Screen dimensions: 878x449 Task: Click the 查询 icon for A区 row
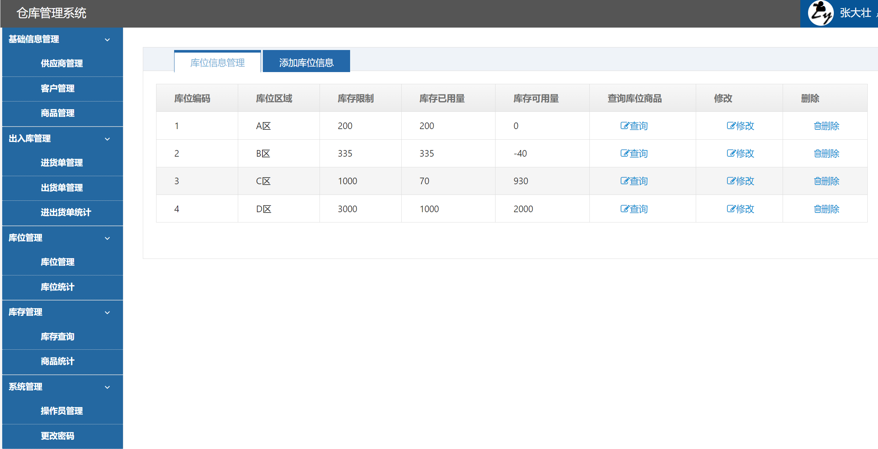coord(634,125)
